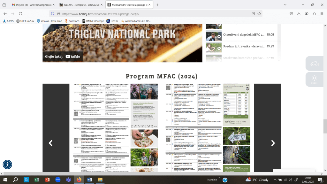The width and height of the screenshot is (327, 184).
Task: Open a new browser tab
Action: (x=157, y=5)
